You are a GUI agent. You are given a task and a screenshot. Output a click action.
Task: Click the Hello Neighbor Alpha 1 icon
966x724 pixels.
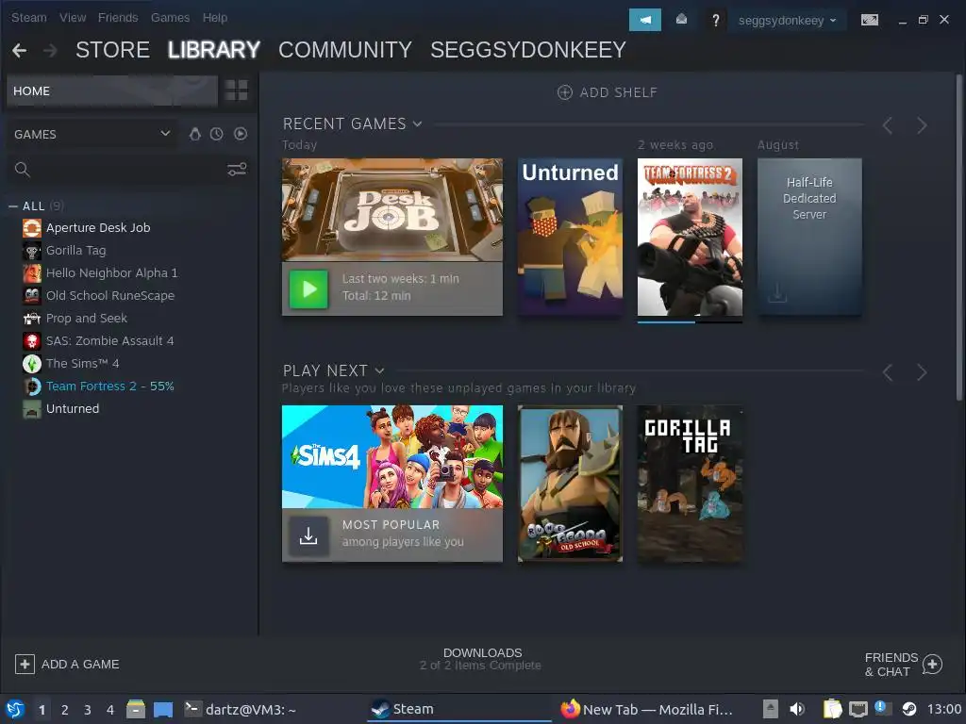point(32,272)
